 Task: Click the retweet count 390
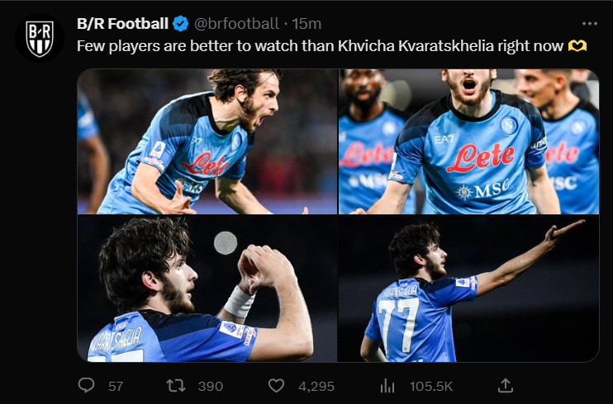point(211,385)
